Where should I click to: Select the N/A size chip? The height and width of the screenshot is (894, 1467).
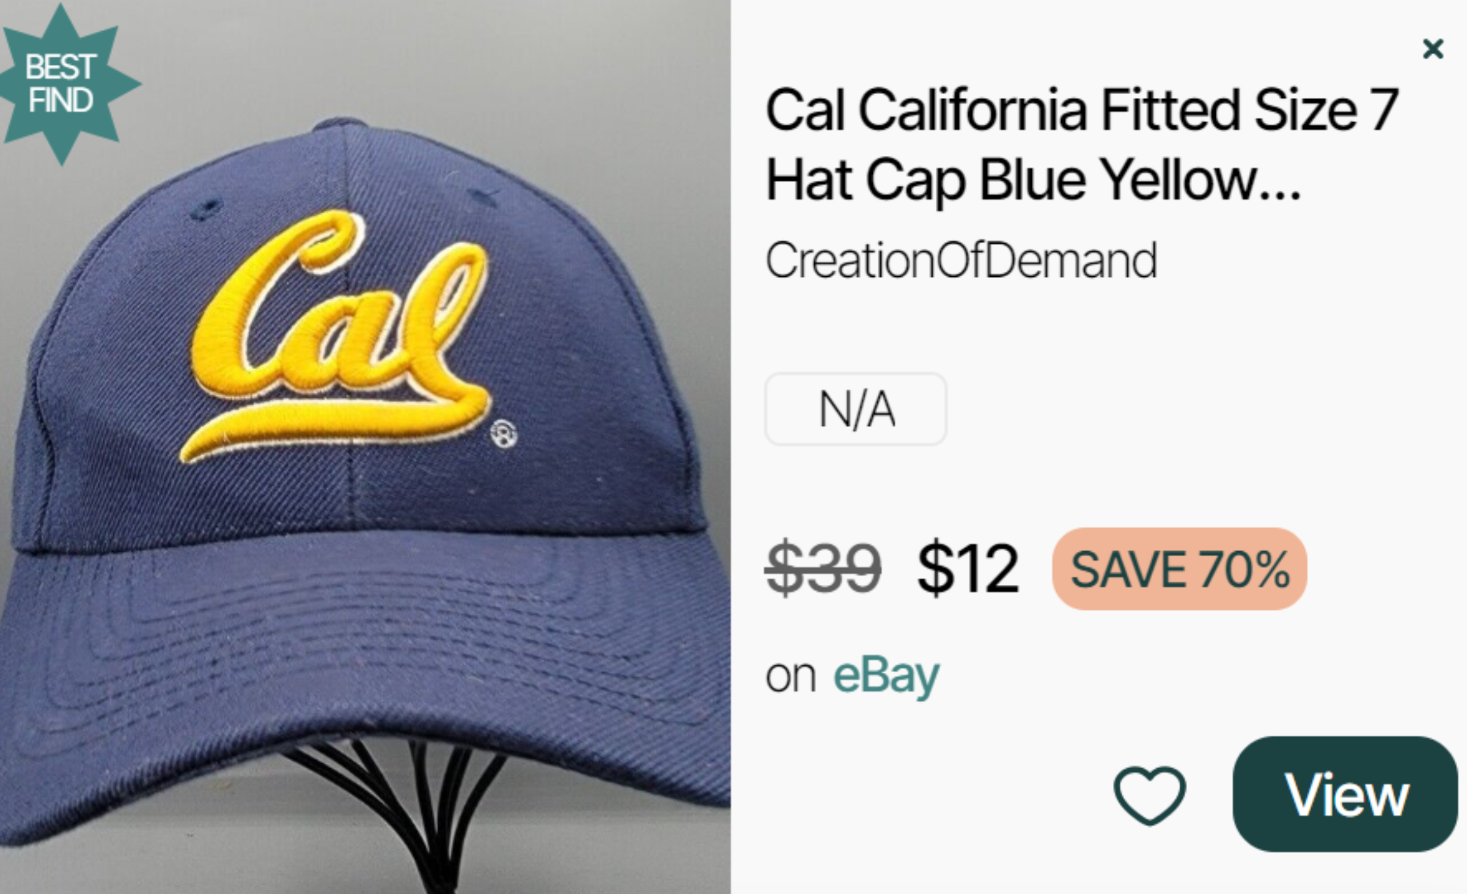click(x=856, y=409)
